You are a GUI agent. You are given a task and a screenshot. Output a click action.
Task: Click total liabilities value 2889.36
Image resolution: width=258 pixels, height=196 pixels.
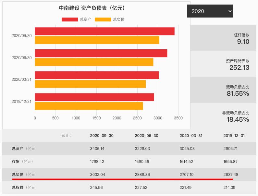click(x=142, y=175)
